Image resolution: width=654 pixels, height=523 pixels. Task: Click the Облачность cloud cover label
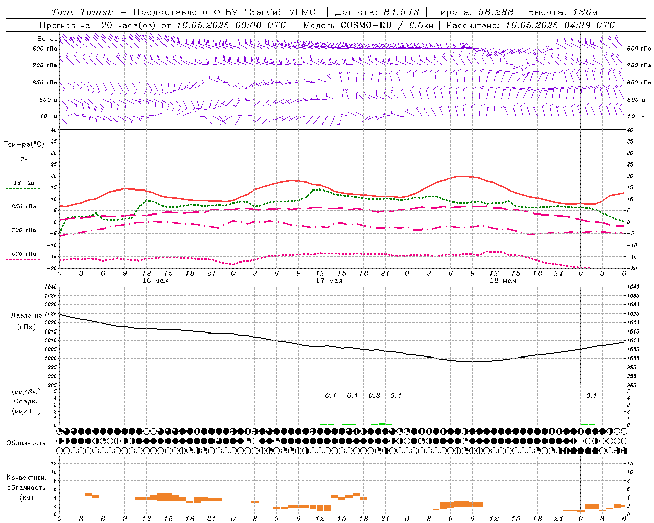(26, 443)
